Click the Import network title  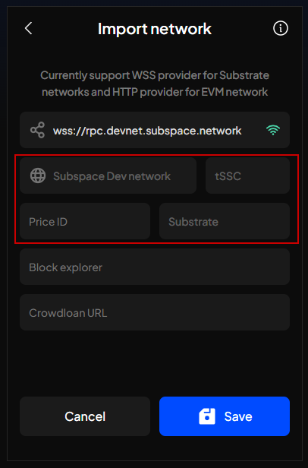[155, 29]
